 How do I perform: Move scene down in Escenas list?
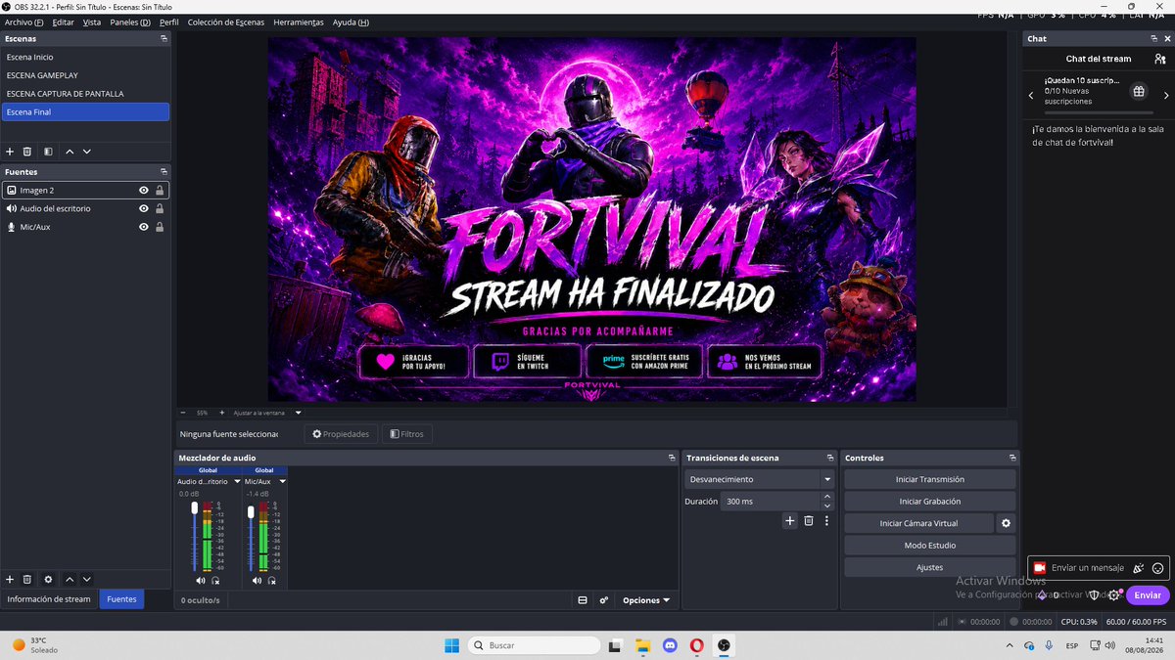(87, 152)
